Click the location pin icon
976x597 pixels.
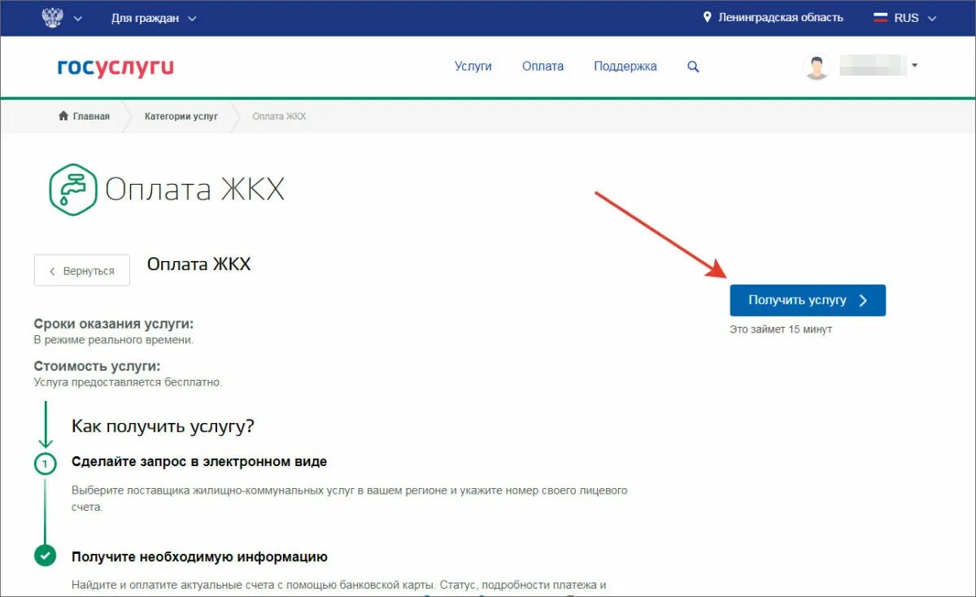708,17
